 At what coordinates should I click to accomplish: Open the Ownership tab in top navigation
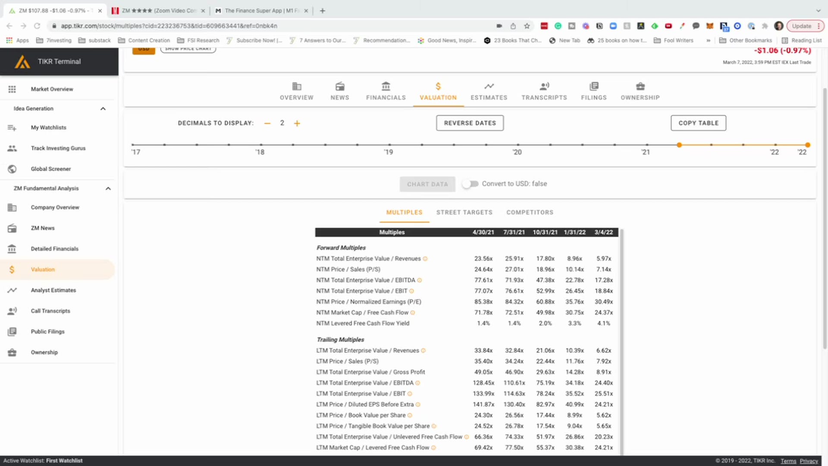(640, 91)
